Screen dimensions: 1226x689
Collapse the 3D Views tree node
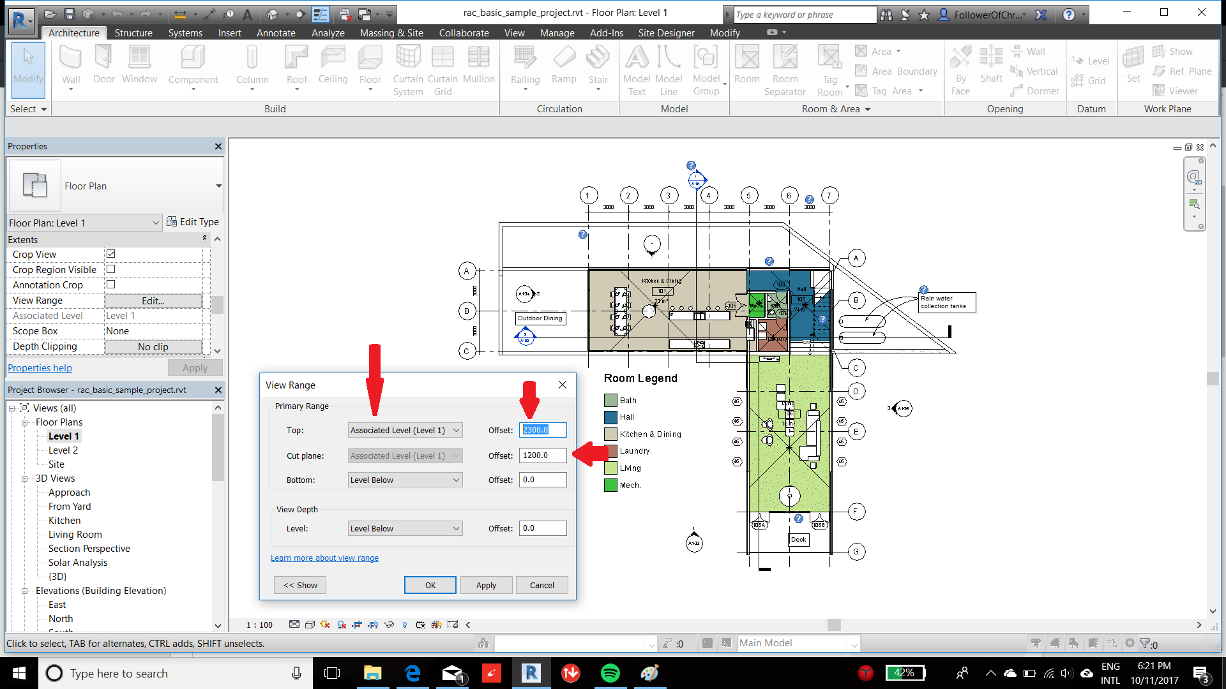point(24,478)
